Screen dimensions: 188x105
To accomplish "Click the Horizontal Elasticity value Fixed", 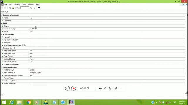I will point(31,62).
